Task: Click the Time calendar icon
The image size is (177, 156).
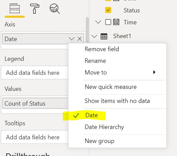Action: [x=116, y=22]
